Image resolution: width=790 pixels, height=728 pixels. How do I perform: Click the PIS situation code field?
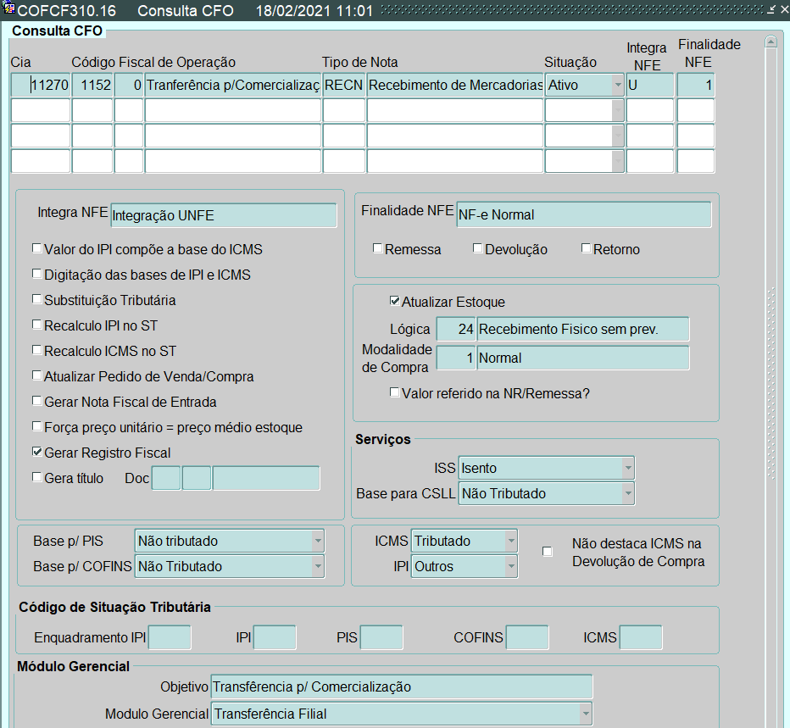(x=381, y=637)
